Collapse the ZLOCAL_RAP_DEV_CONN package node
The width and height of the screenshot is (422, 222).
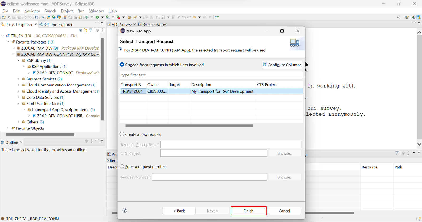coord(13,54)
